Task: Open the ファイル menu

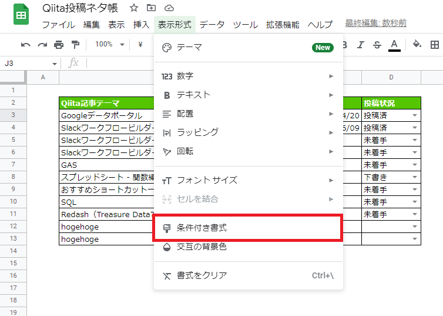Action: (x=59, y=25)
